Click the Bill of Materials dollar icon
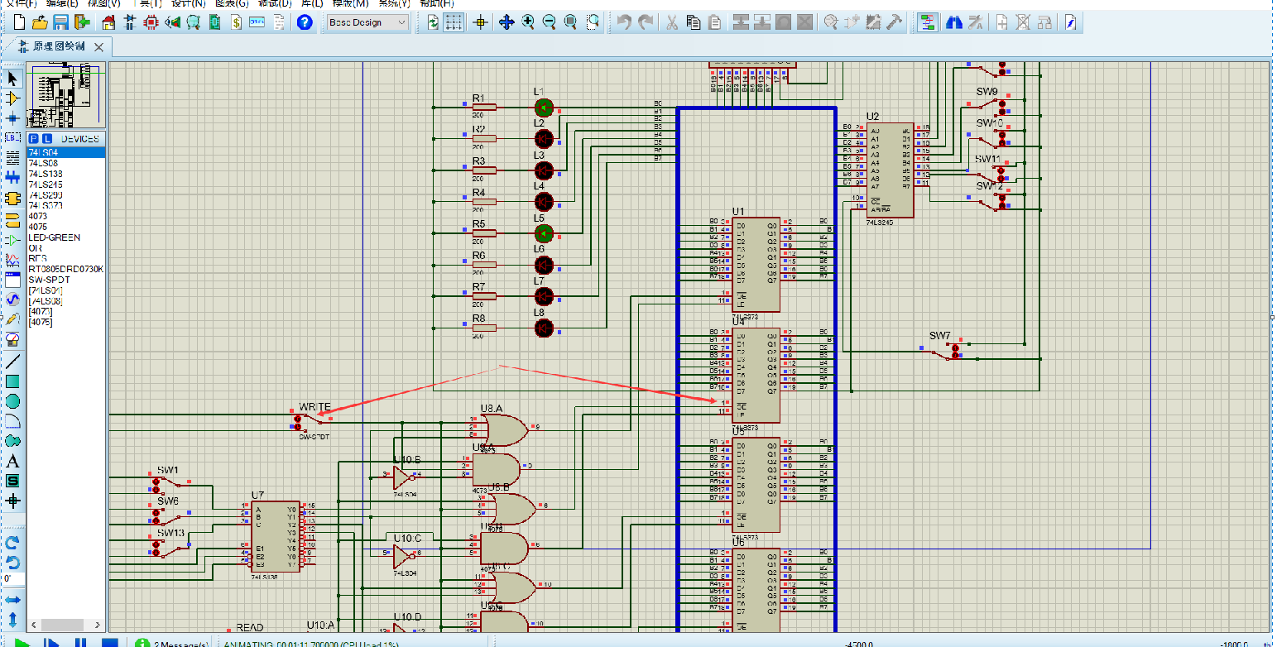Image resolution: width=1277 pixels, height=647 pixels. (237, 22)
